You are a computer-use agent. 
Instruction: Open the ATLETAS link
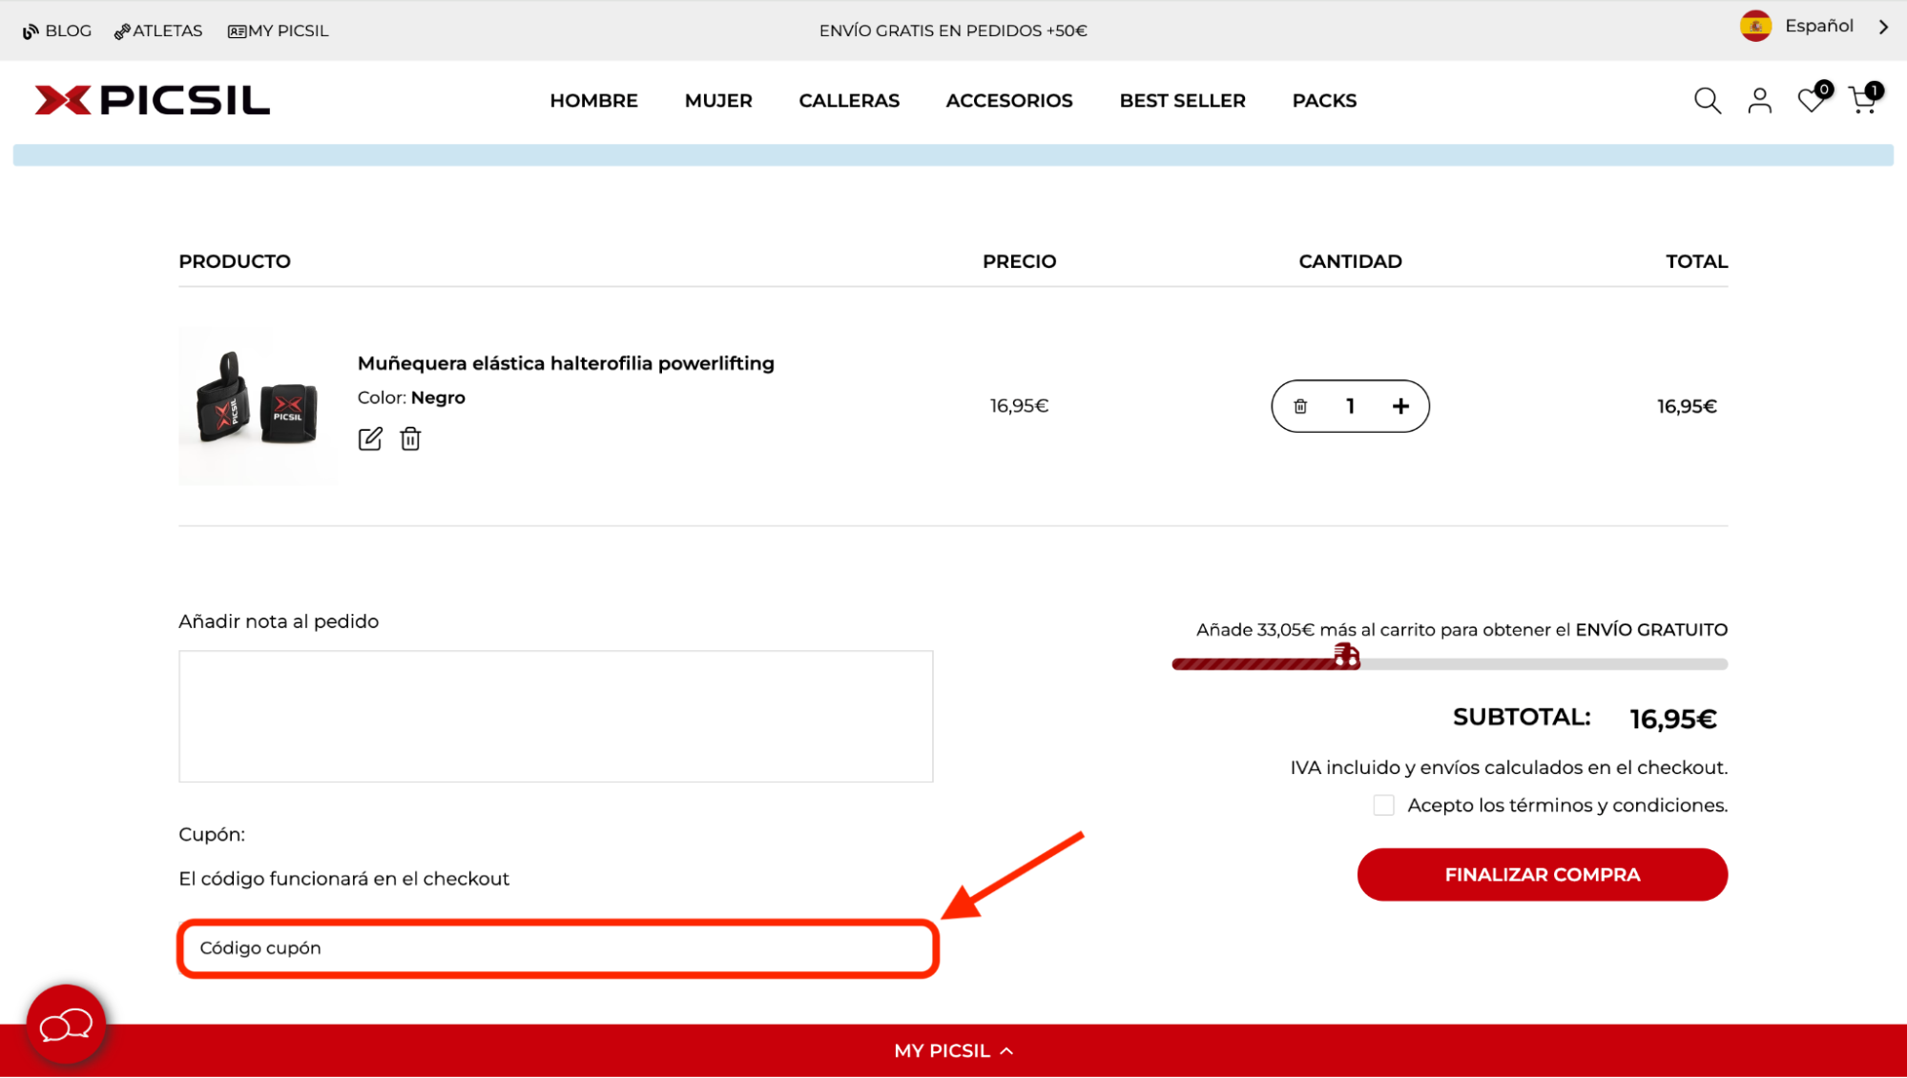[158, 31]
